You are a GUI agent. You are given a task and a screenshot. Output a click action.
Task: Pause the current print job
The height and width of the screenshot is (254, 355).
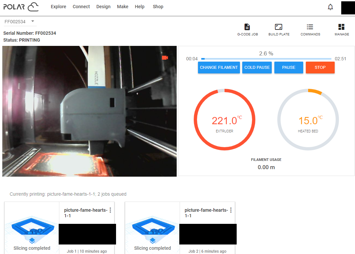[x=289, y=68]
